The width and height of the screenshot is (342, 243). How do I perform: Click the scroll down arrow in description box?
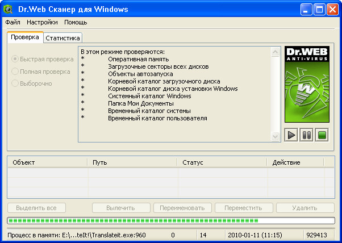pyautogui.click(x=276, y=136)
